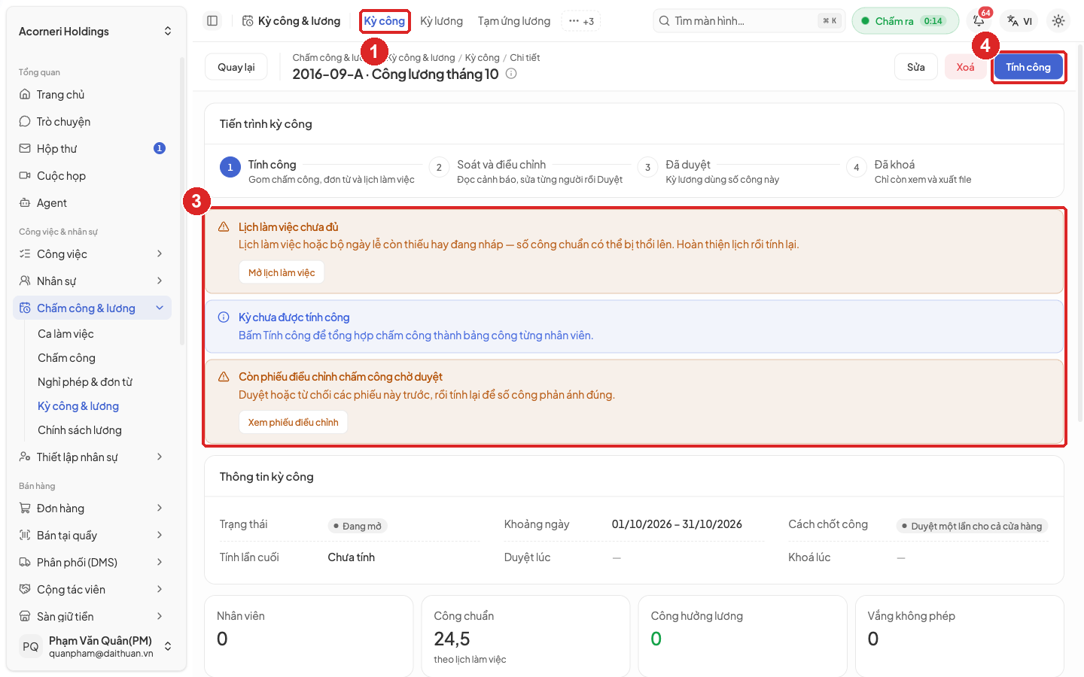Image resolution: width=1084 pixels, height=677 pixels.
Task: Open notifications bell with 64 badge
Action: 979,20
